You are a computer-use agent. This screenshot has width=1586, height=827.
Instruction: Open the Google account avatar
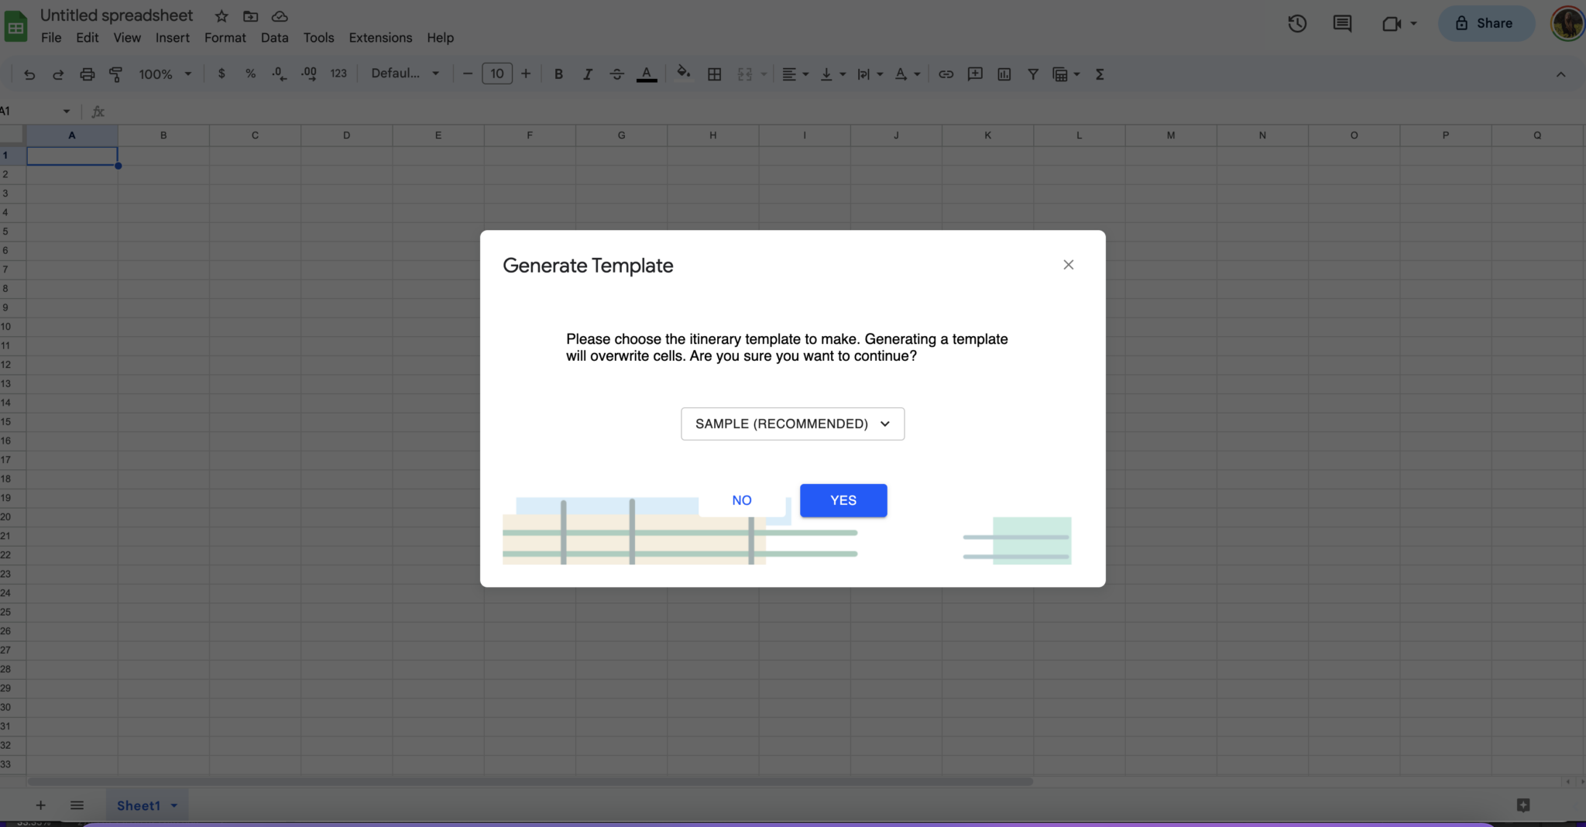1567,23
